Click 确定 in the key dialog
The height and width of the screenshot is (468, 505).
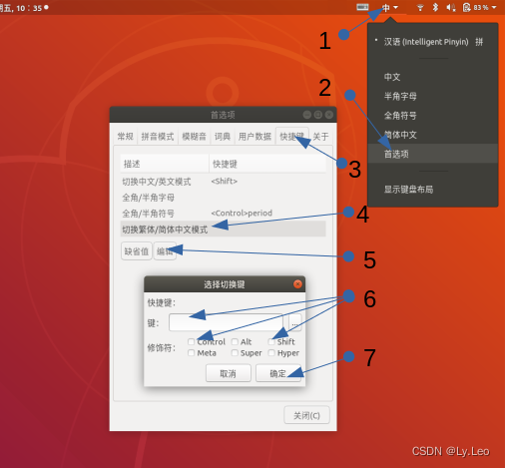click(x=278, y=373)
